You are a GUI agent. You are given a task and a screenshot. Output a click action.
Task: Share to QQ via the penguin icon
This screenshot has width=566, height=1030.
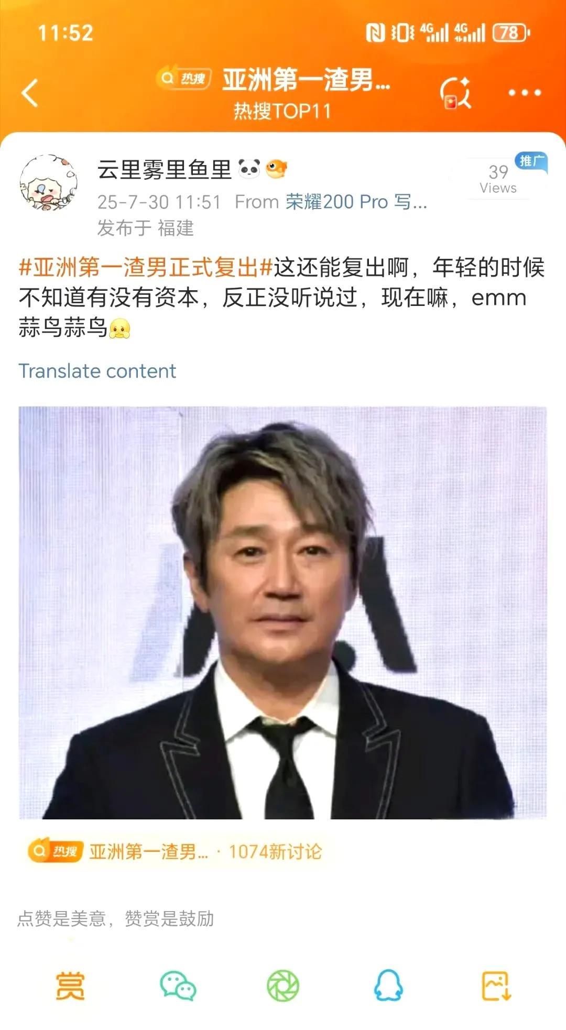click(388, 985)
